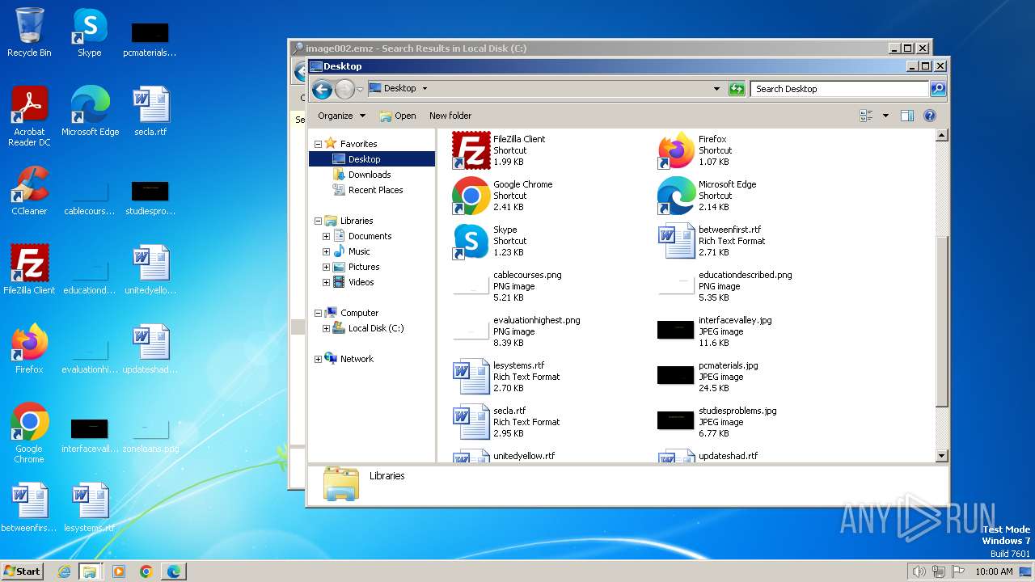Click the 10:00 AM clock
This screenshot has width=1035, height=582.
994,571
